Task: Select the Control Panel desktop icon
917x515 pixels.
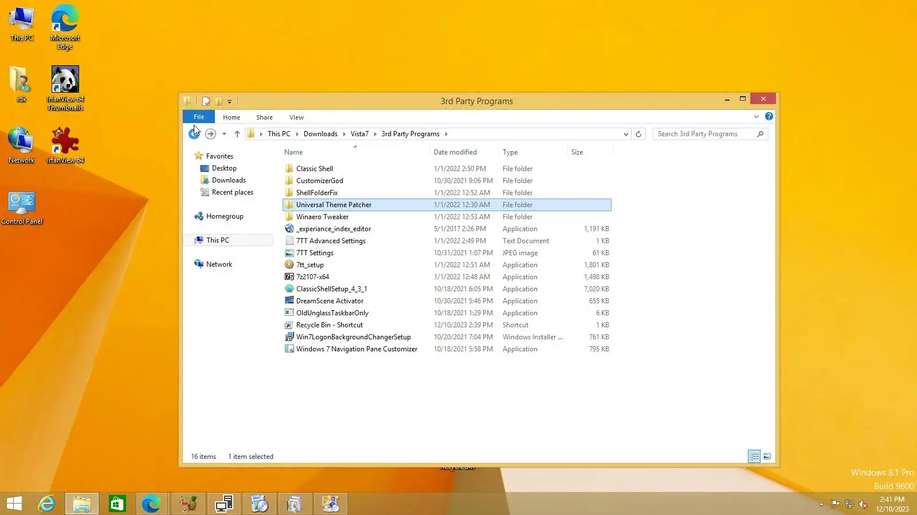Action: 22,208
